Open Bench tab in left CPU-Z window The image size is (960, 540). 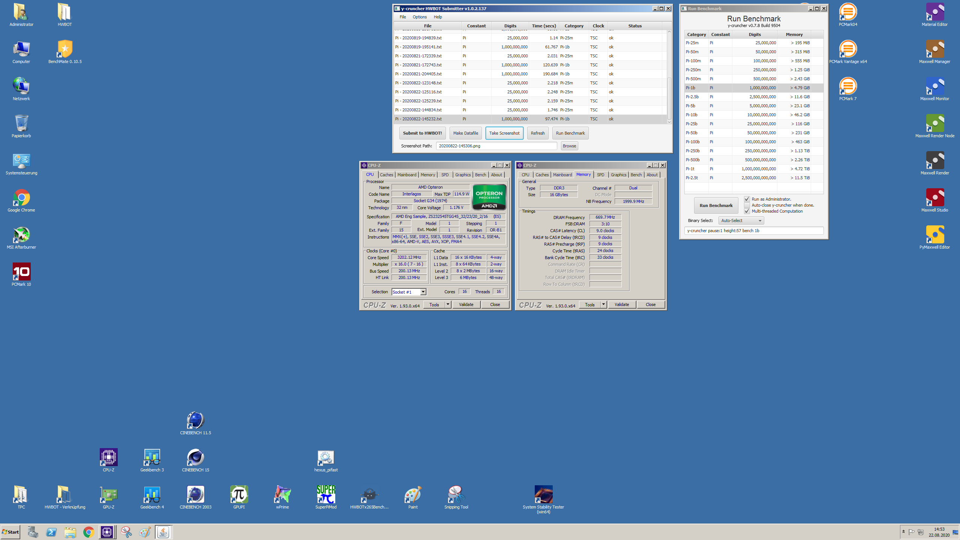click(x=480, y=175)
